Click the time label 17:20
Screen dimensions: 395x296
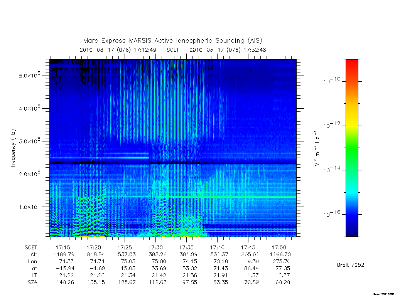click(94, 247)
